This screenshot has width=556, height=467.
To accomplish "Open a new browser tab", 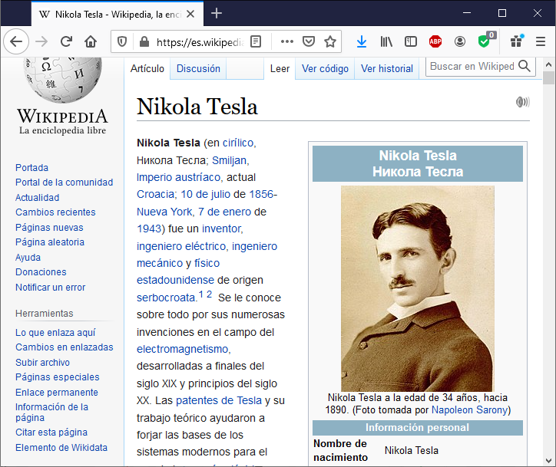I will (x=217, y=14).
